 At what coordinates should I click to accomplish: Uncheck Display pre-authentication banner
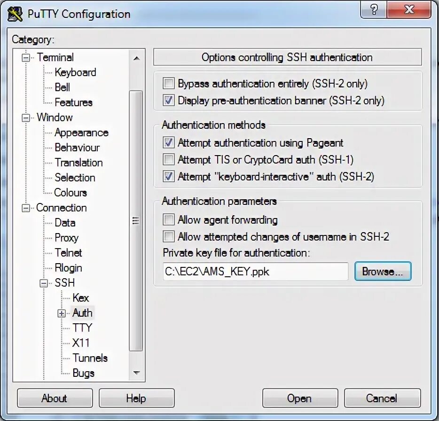(169, 100)
